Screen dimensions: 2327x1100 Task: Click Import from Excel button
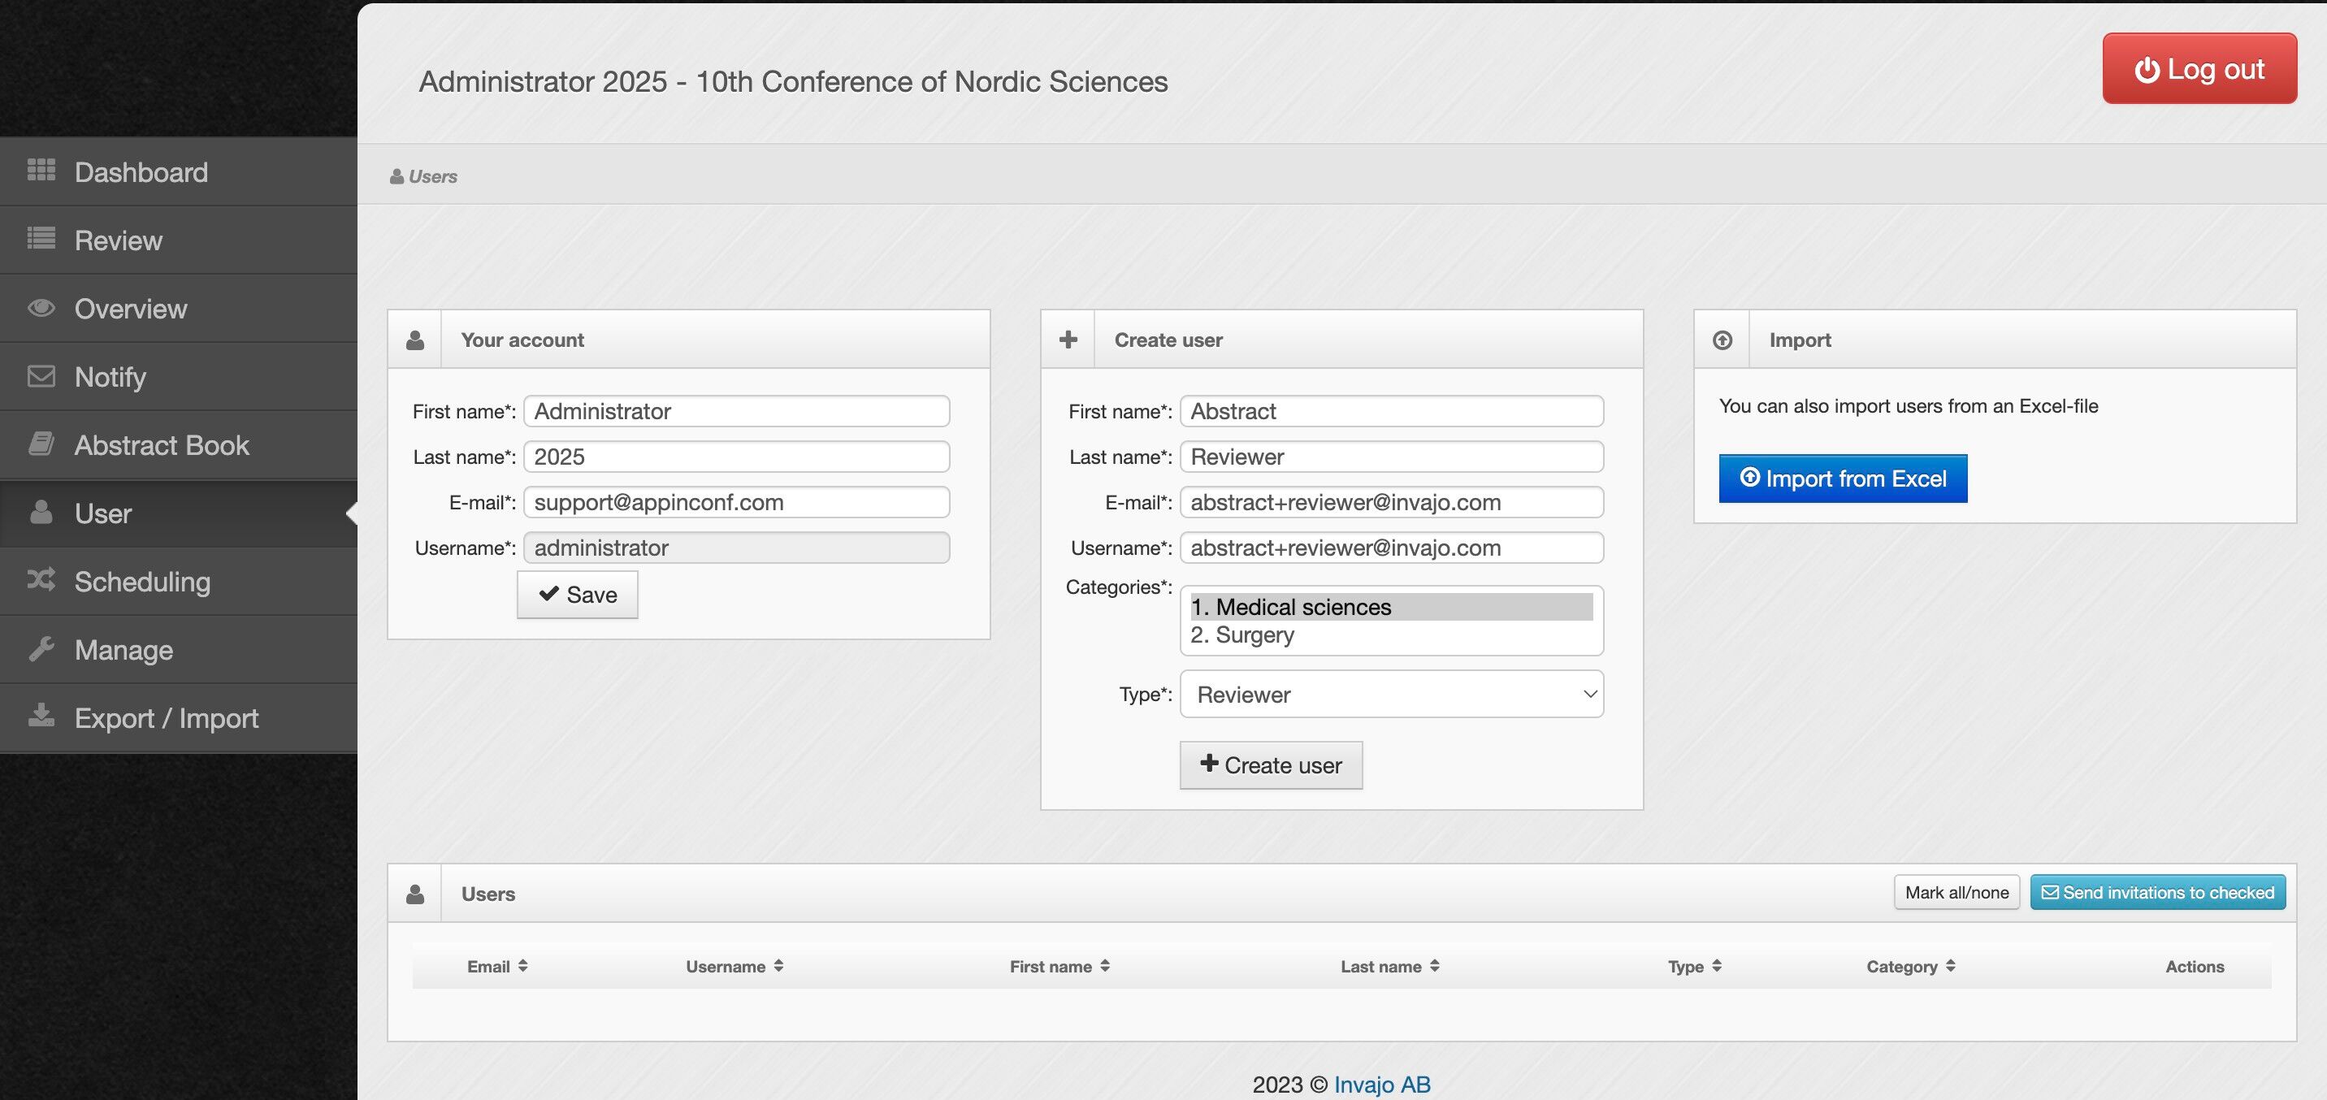click(x=1842, y=479)
